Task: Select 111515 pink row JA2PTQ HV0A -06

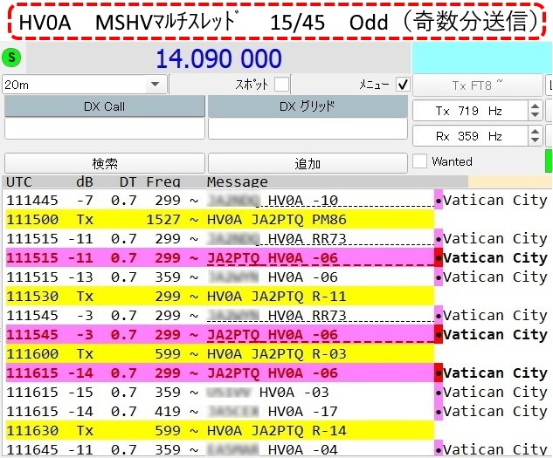Action: pos(220,258)
